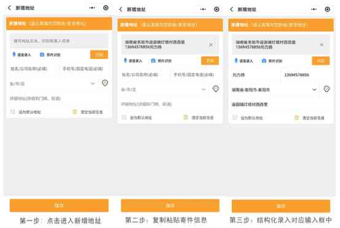Click 识别 button on step-three screen
340x228 pixels.
click(321, 61)
